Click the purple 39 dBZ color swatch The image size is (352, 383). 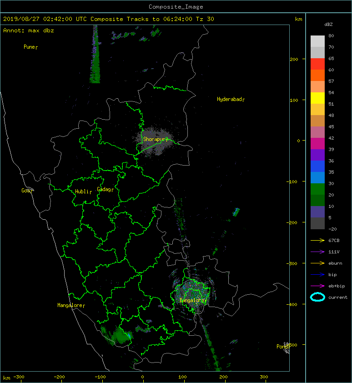(317, 155)
